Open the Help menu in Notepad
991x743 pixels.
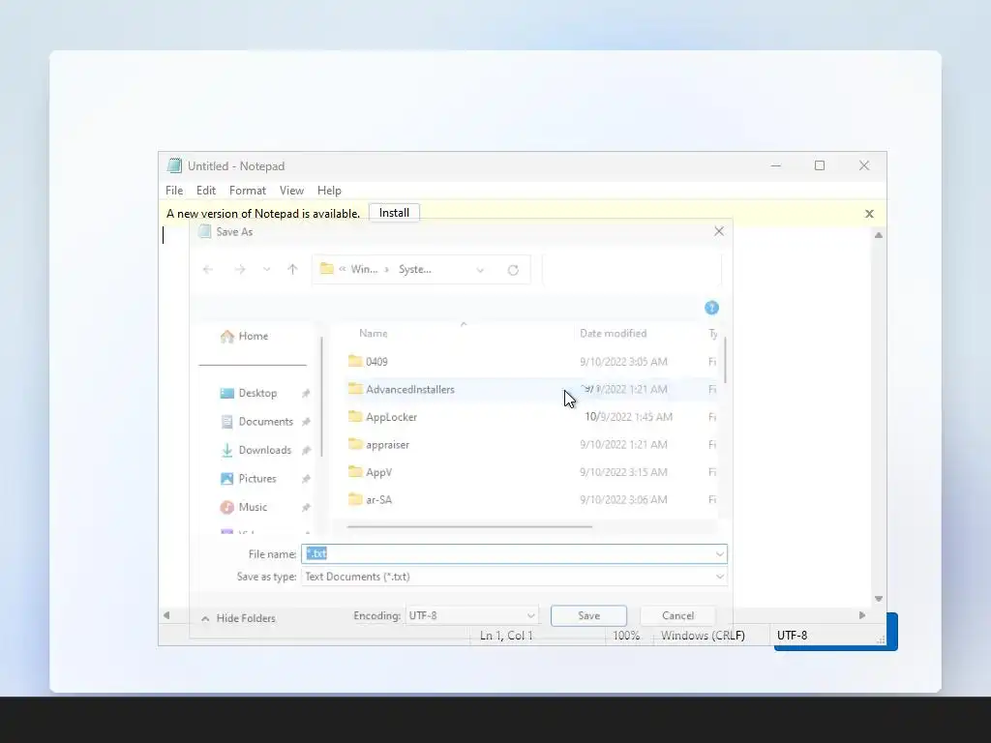(329, 191)
